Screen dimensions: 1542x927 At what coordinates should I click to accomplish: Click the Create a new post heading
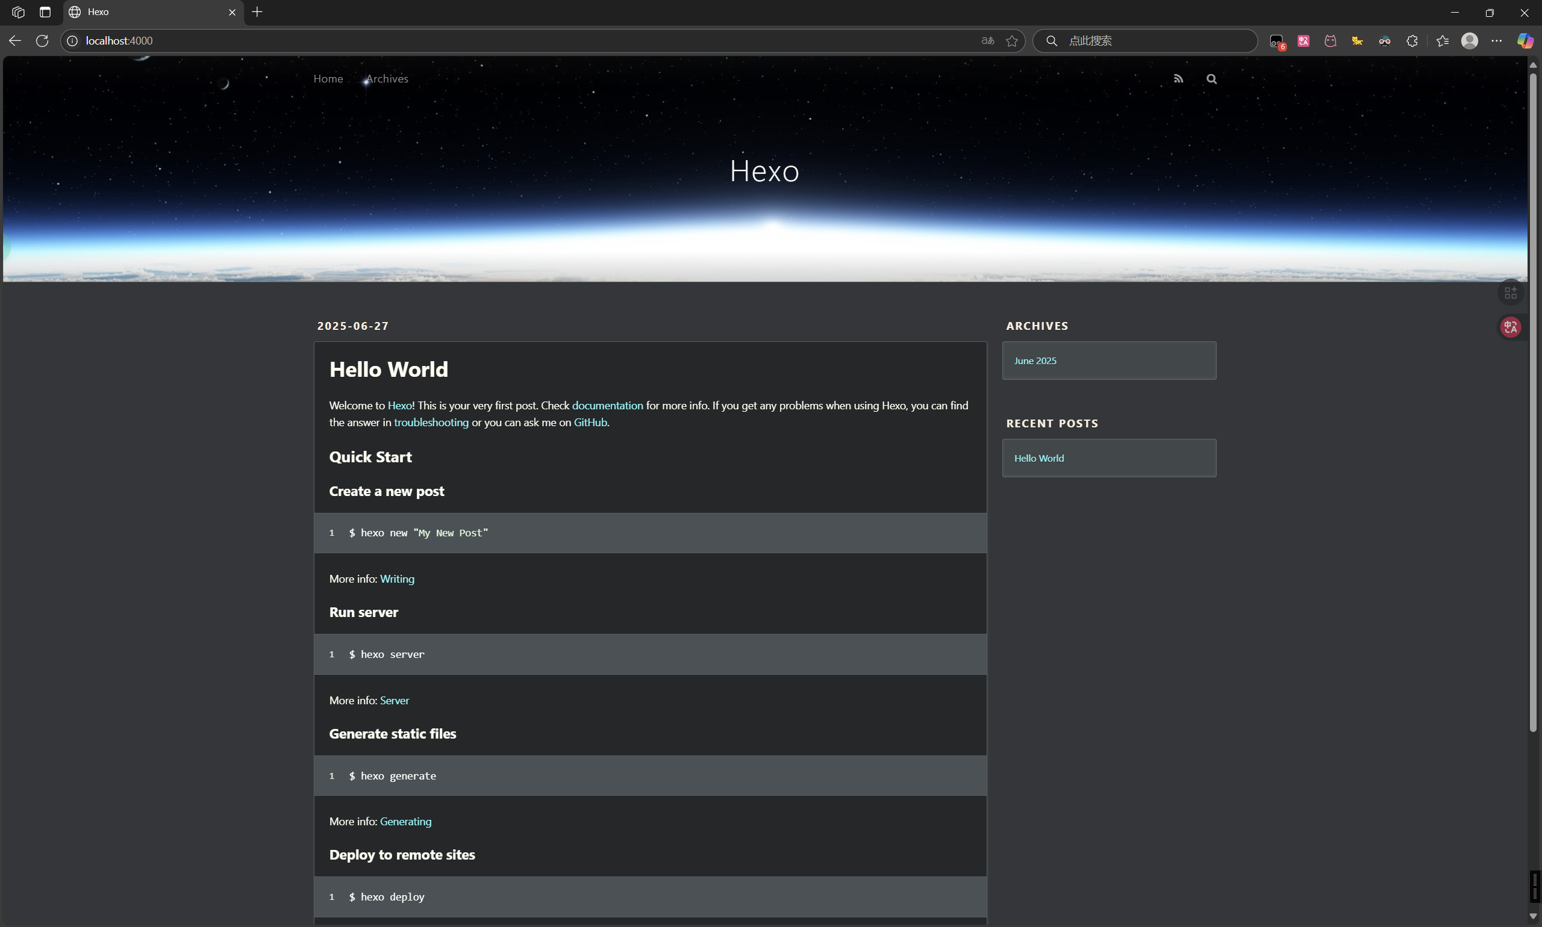point(386,492)
